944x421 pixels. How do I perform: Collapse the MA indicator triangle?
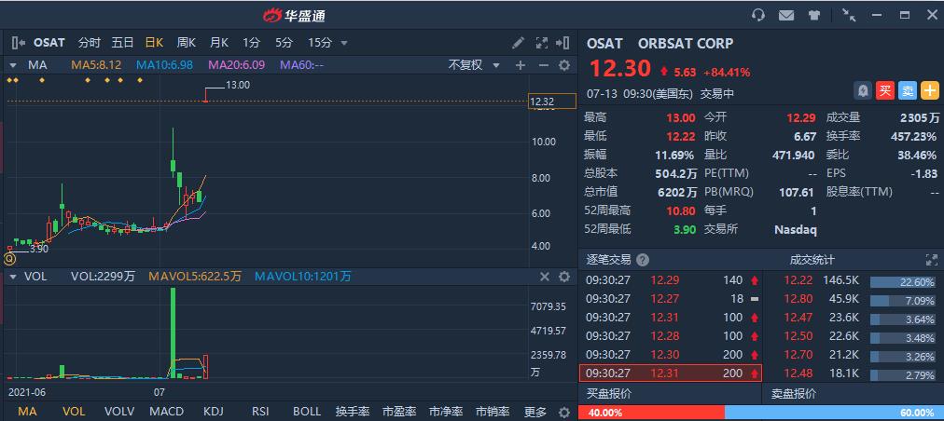(13, 65)
